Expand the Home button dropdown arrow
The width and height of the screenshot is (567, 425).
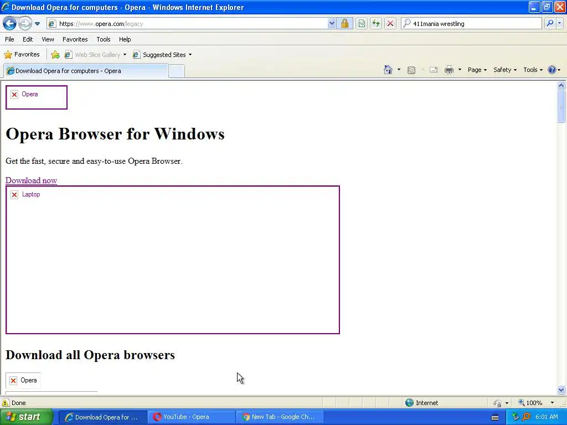pos(399,70)
